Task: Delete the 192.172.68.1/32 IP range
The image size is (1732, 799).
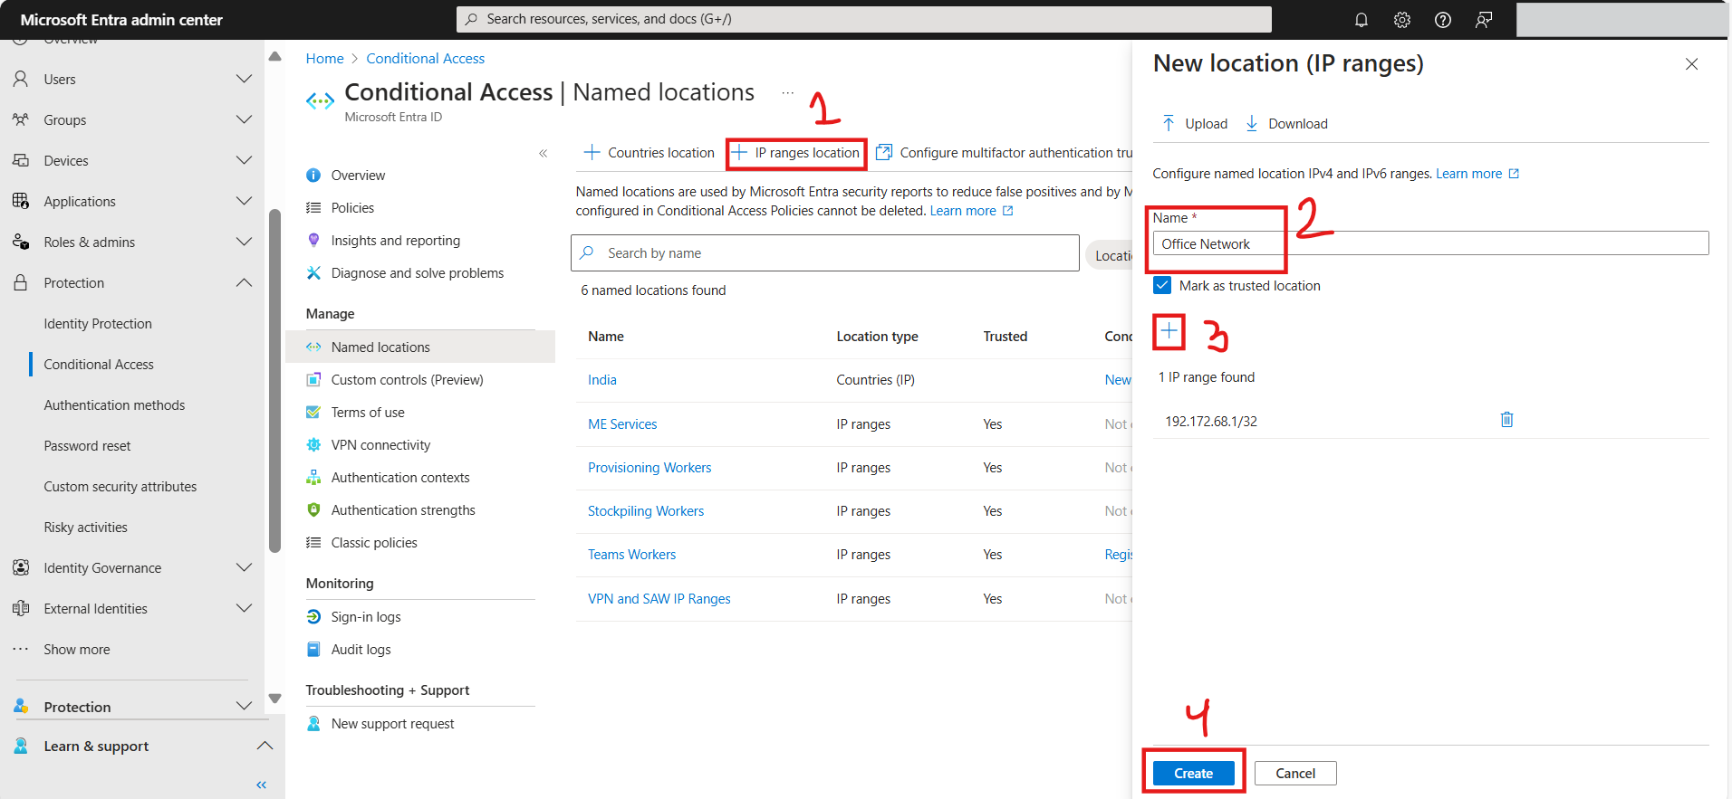Action: click(1507, 420)
